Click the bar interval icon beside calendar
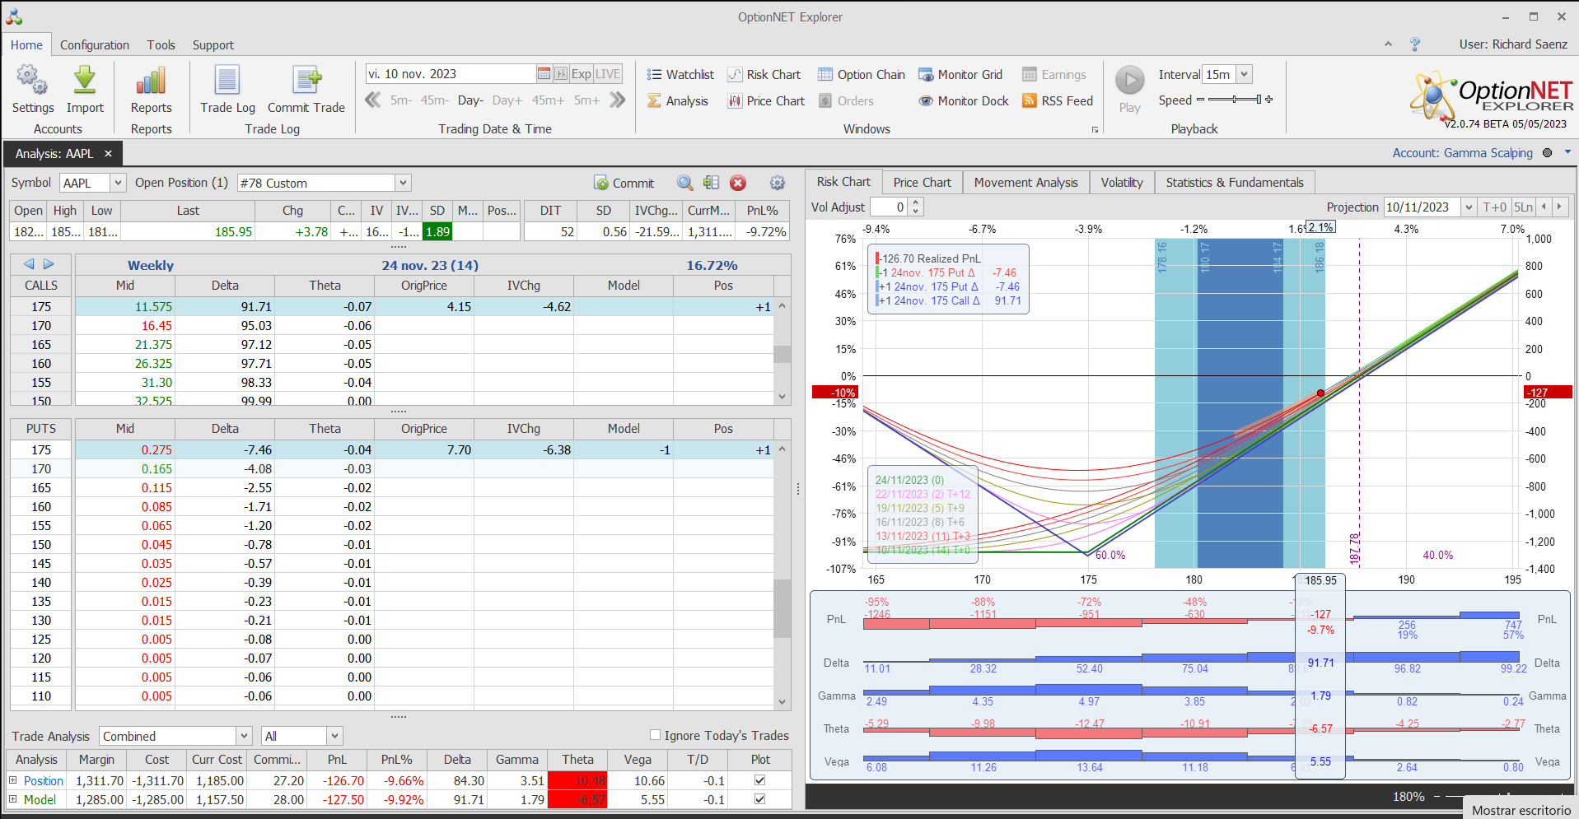1579x819 pixels. tap(561, 74)
